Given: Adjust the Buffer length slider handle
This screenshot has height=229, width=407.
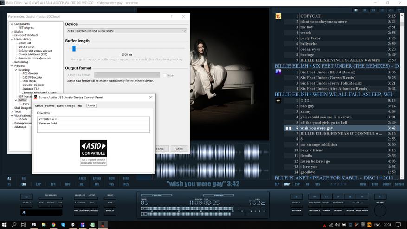Looking at the screenshot, I should click(x=74, y=48).
